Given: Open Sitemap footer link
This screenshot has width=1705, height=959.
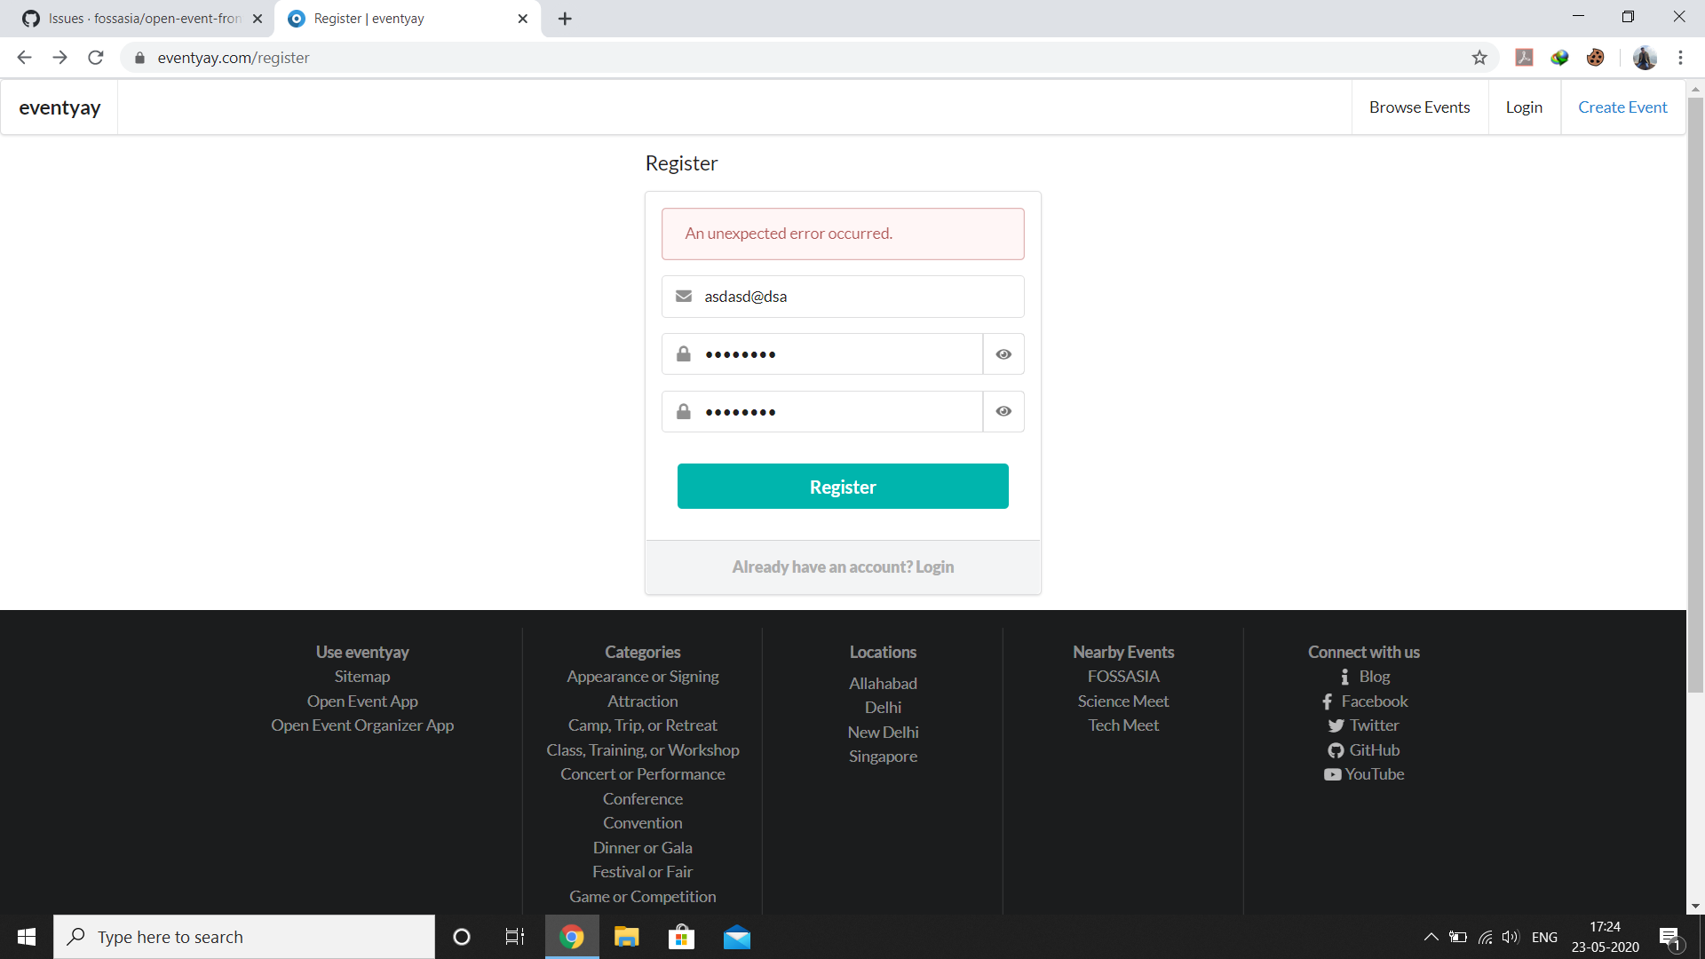Looking at the screenshot, I should pyautogui.click(x=362, y=677).
